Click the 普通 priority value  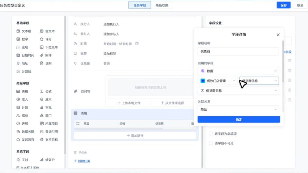107,63
